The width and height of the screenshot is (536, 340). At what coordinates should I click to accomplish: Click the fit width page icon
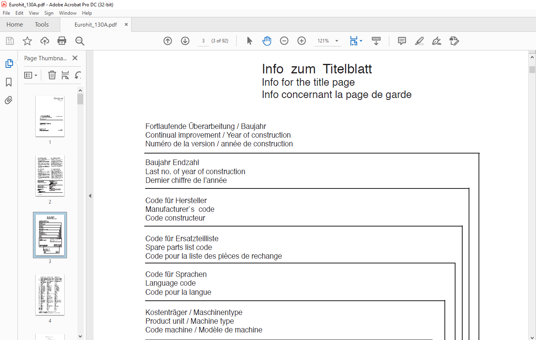(x=354, y=41)
